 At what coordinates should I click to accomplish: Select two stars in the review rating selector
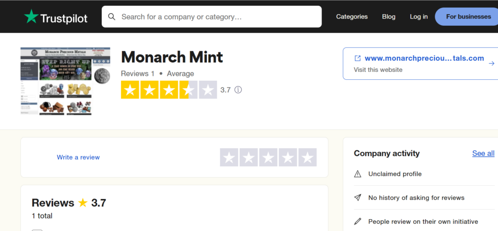[249, 157]
